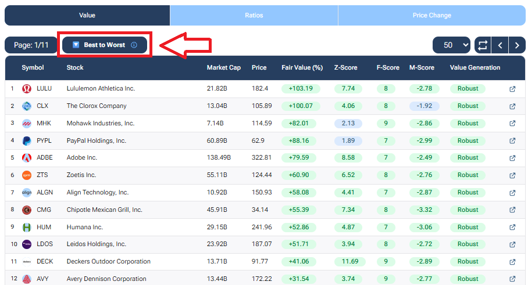This screenshot has width=528, height=285.
Task: Sort by Market Cap column header
Action: [x=223, y=68]
